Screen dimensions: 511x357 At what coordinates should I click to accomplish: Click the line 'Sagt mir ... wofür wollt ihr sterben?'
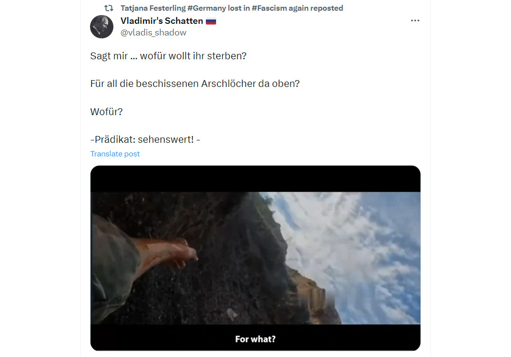tap(168, 56)
